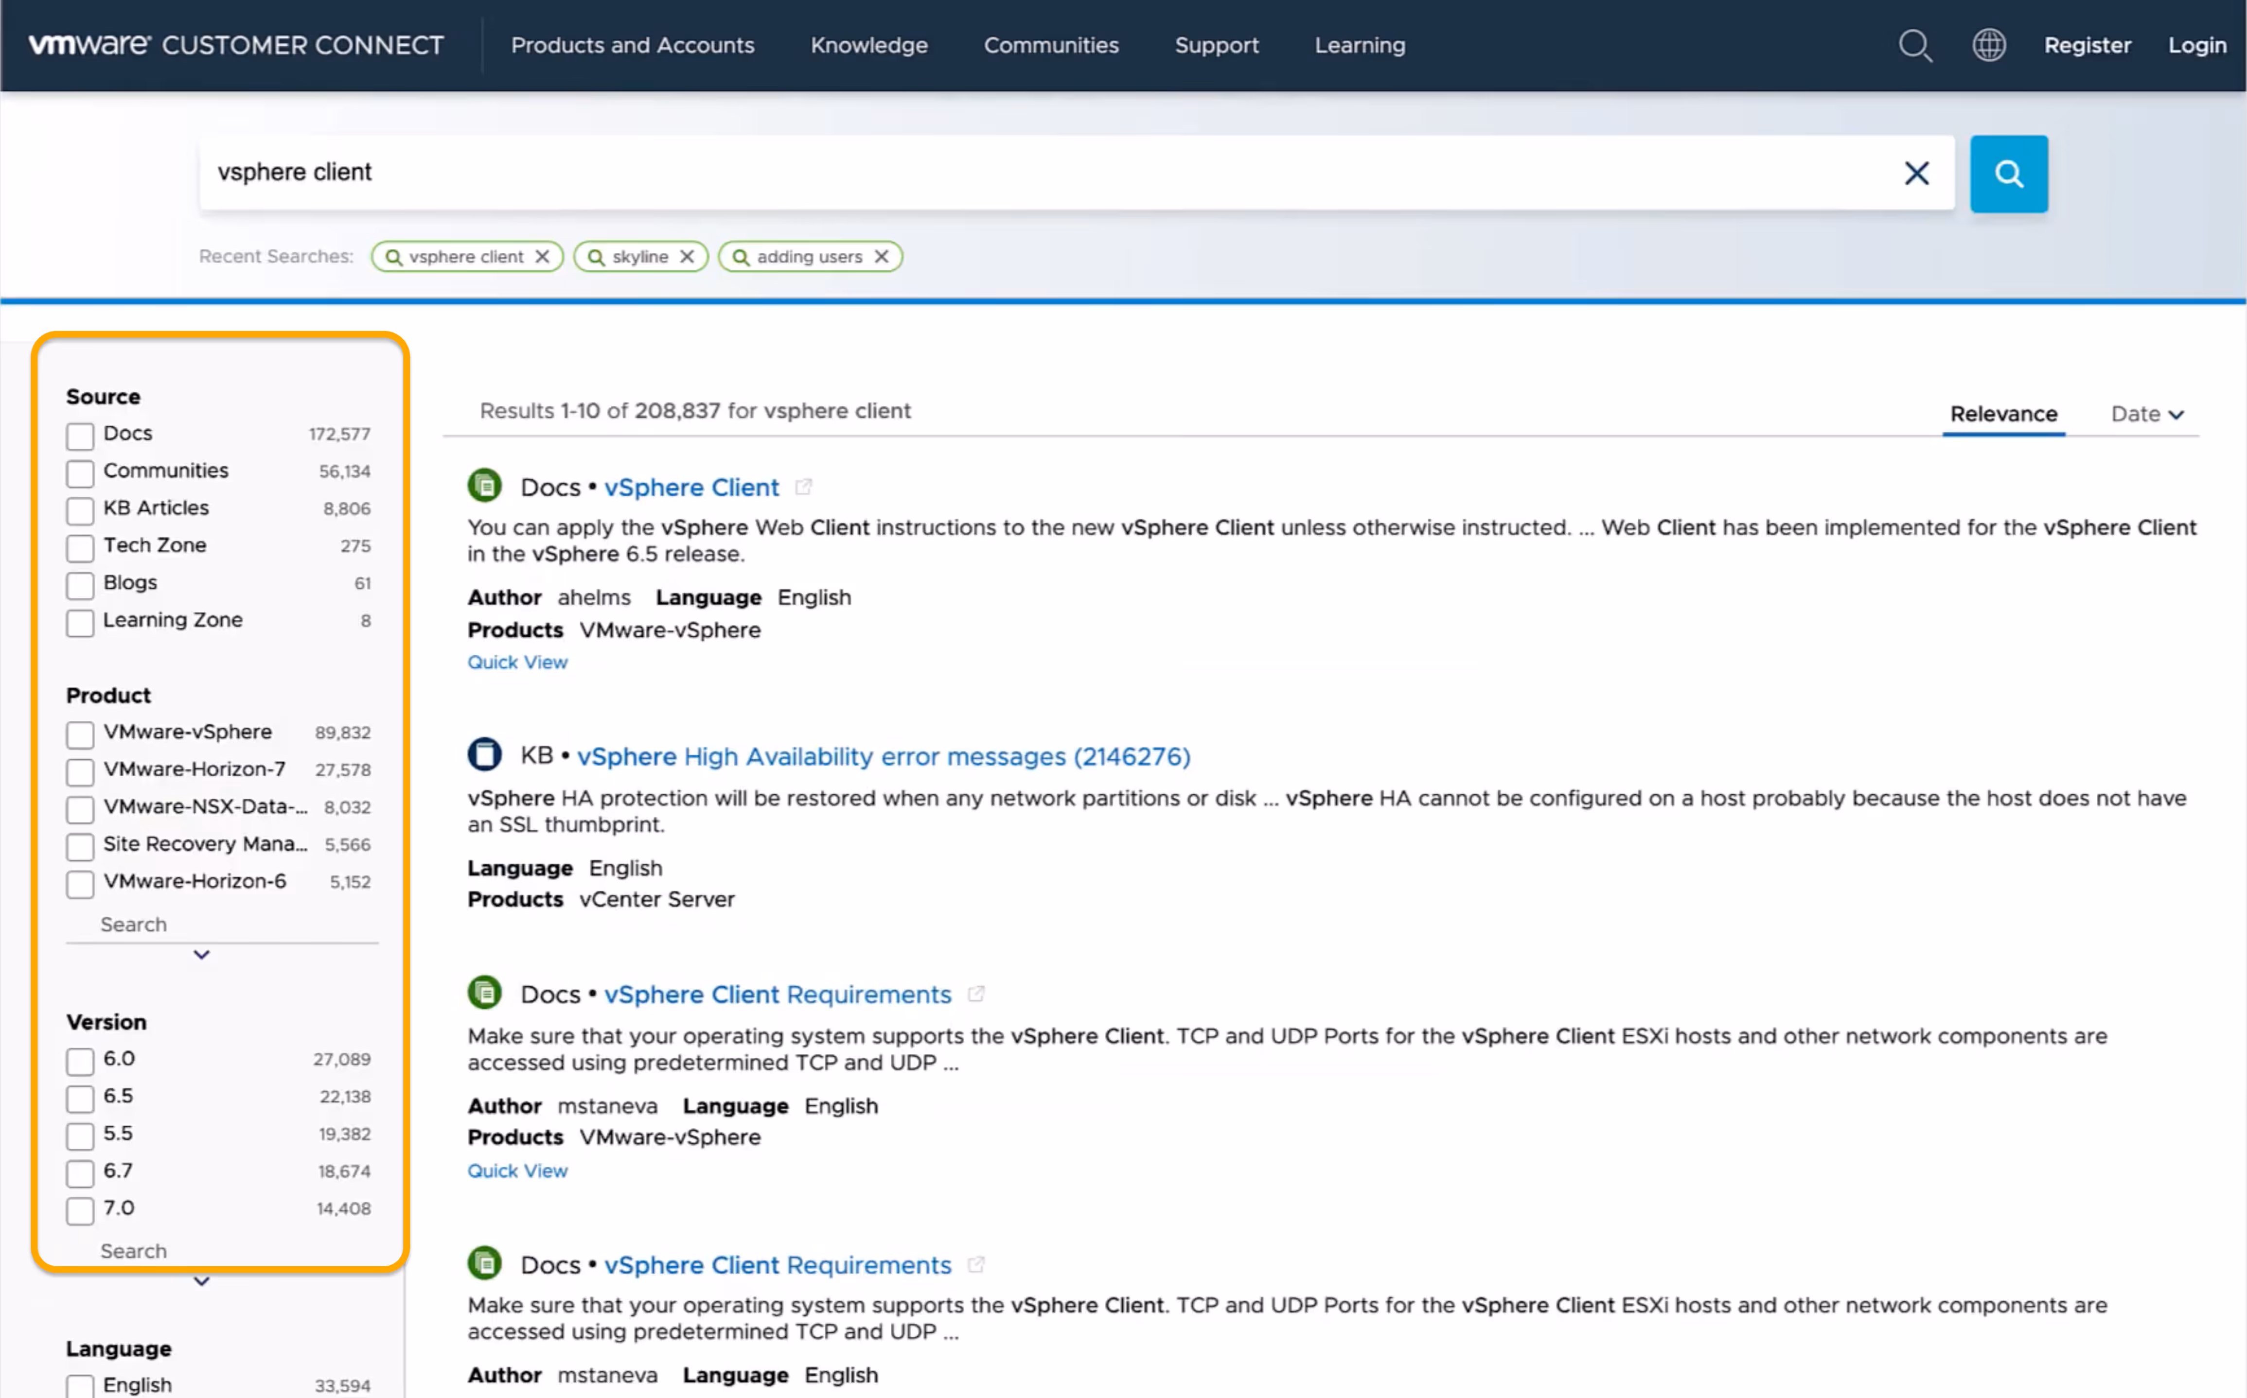This screenshot has height=1398, width=2247.
Task: Remove 'skyline' recent search chip
Action: (x=687, y=257)
